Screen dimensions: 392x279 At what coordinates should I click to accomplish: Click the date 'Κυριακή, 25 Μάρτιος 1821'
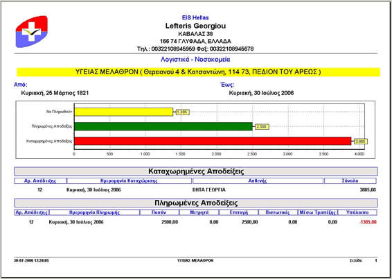55,93
